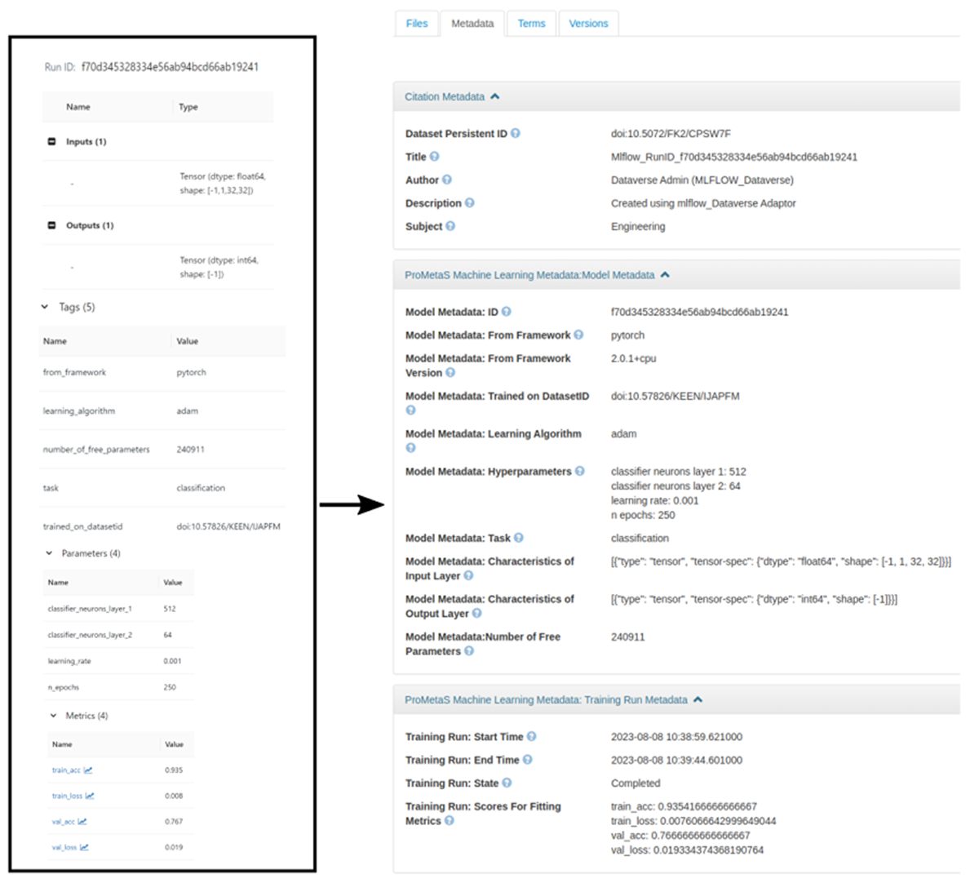Screen dimensions: 979x883
Task: Click help icon beside Training Run: End Time
Action: [528, 760]
